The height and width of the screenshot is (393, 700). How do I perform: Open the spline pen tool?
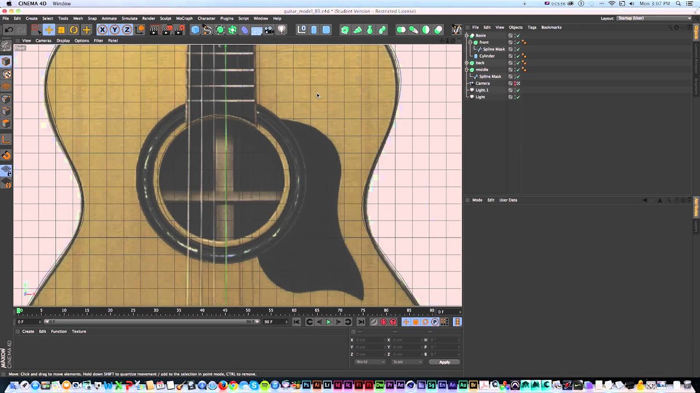[208, 30]
